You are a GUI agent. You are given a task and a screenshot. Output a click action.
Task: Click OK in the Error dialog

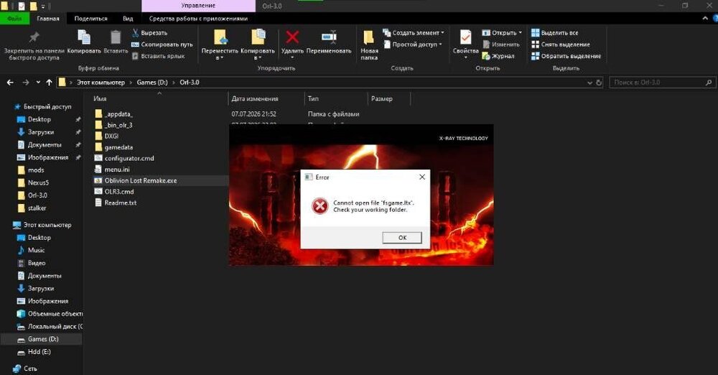(x=402, y=238)
